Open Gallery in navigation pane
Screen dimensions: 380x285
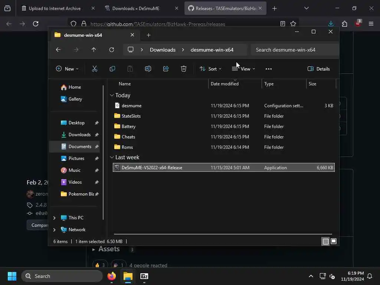75,99
